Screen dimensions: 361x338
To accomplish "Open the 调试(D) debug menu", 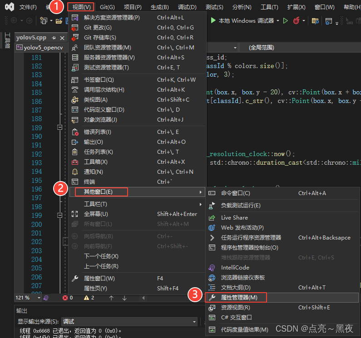I will (x=187, y=7).
